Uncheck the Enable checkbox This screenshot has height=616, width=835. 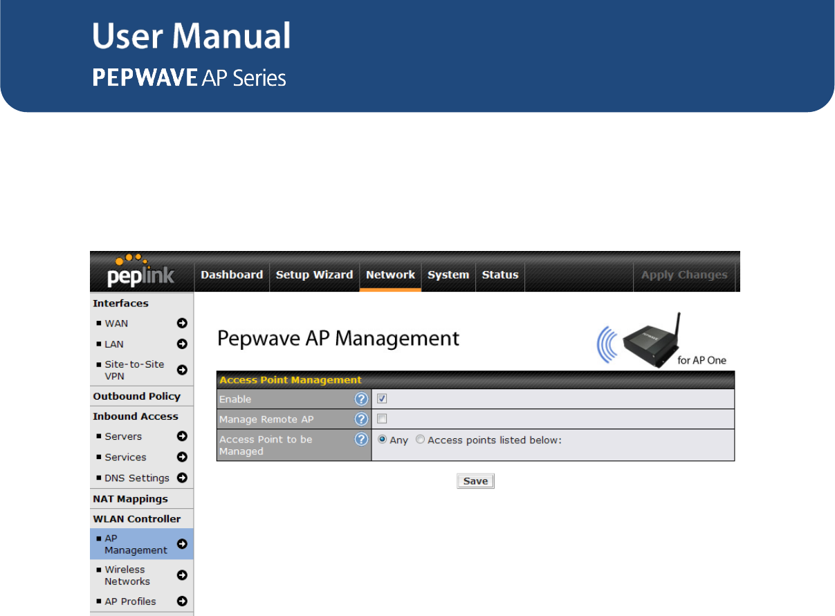[382, 399]
